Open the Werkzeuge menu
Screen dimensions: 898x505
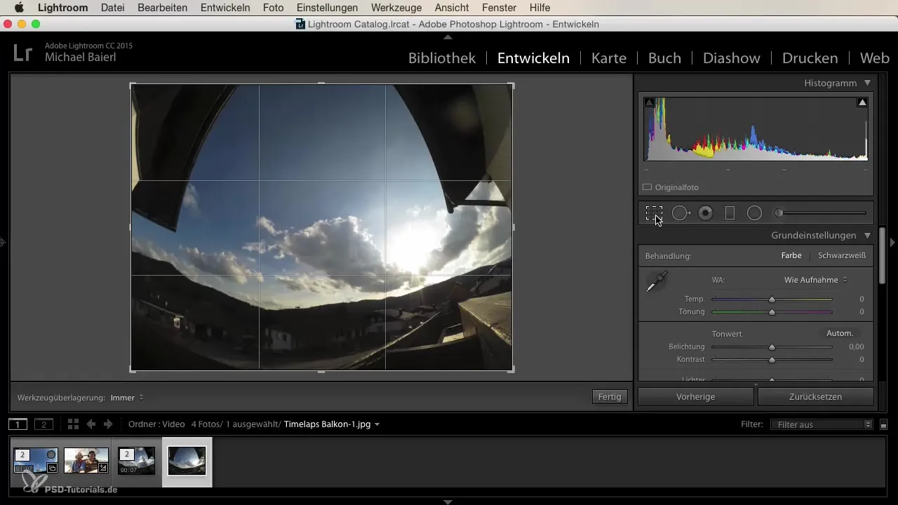click(x=396, y=8)
